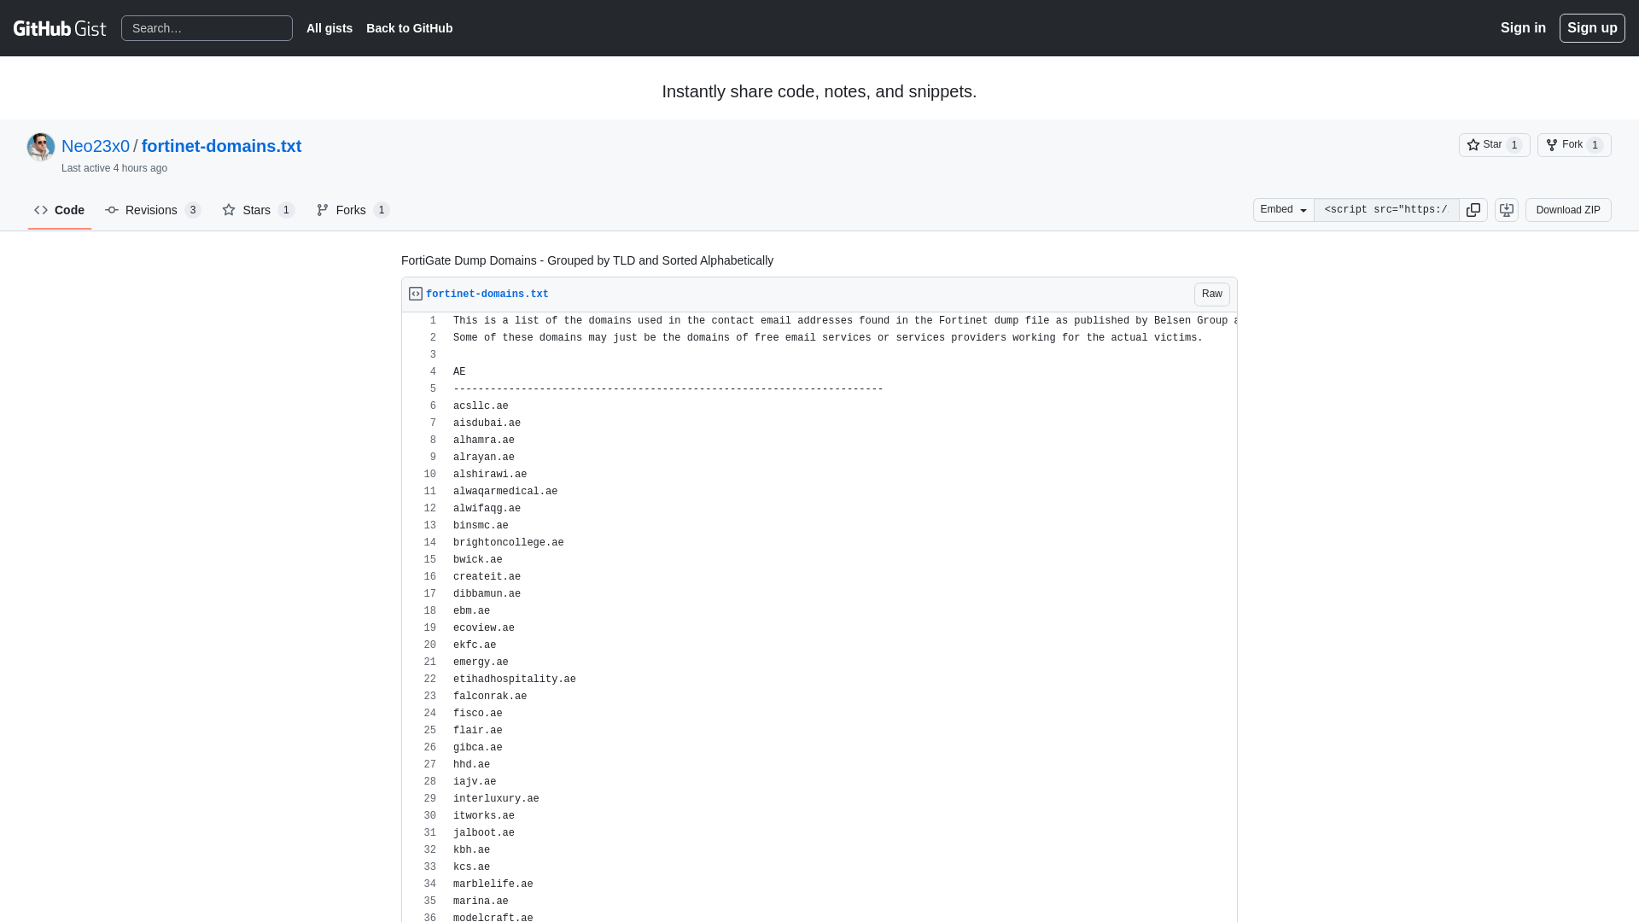The height and width of the screenshot is (922, 1639).
Task: Click the Sign in menu item
Action: [x=1523, y=27]
